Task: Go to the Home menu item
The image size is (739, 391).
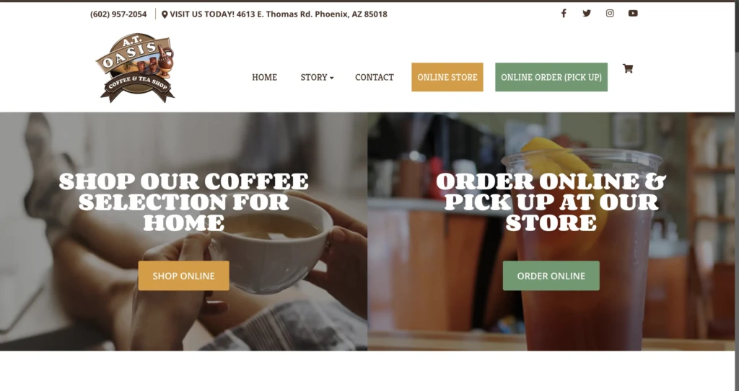Action: pyautogui.click(x=264, y=77)
